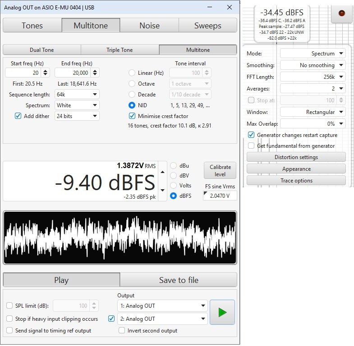Select the Triple Tone sub-tab

coord(120,50)
